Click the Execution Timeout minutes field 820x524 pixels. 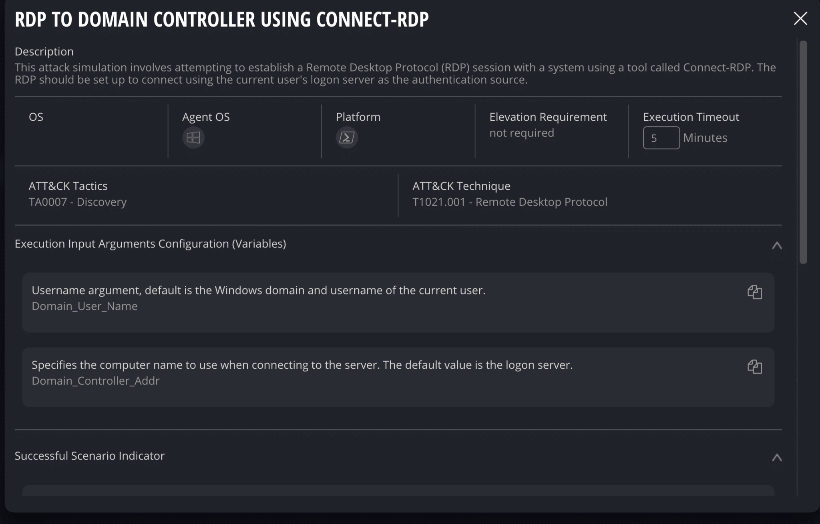point(661,138)
